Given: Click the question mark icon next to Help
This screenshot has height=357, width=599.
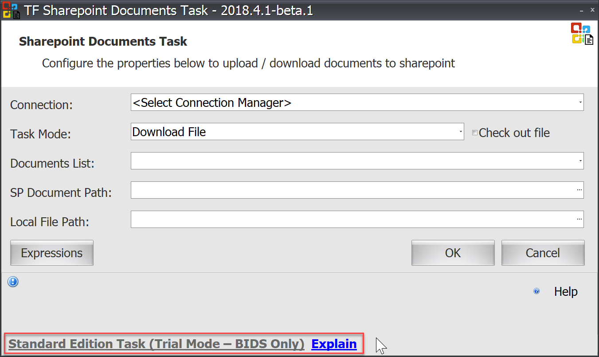Looking at the screenshot, I should click(536, 291).
